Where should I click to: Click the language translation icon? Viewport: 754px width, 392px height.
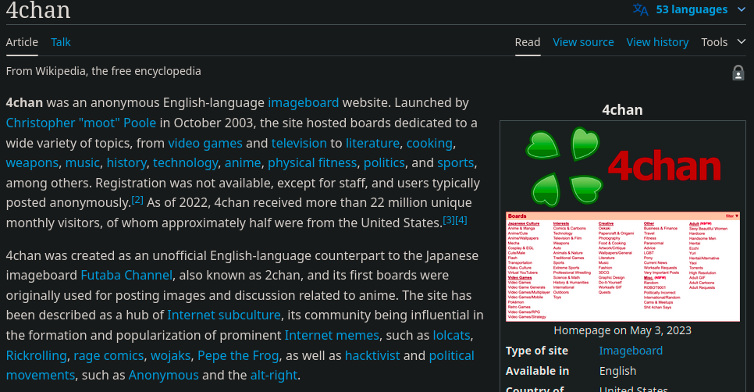coord(640,9)
